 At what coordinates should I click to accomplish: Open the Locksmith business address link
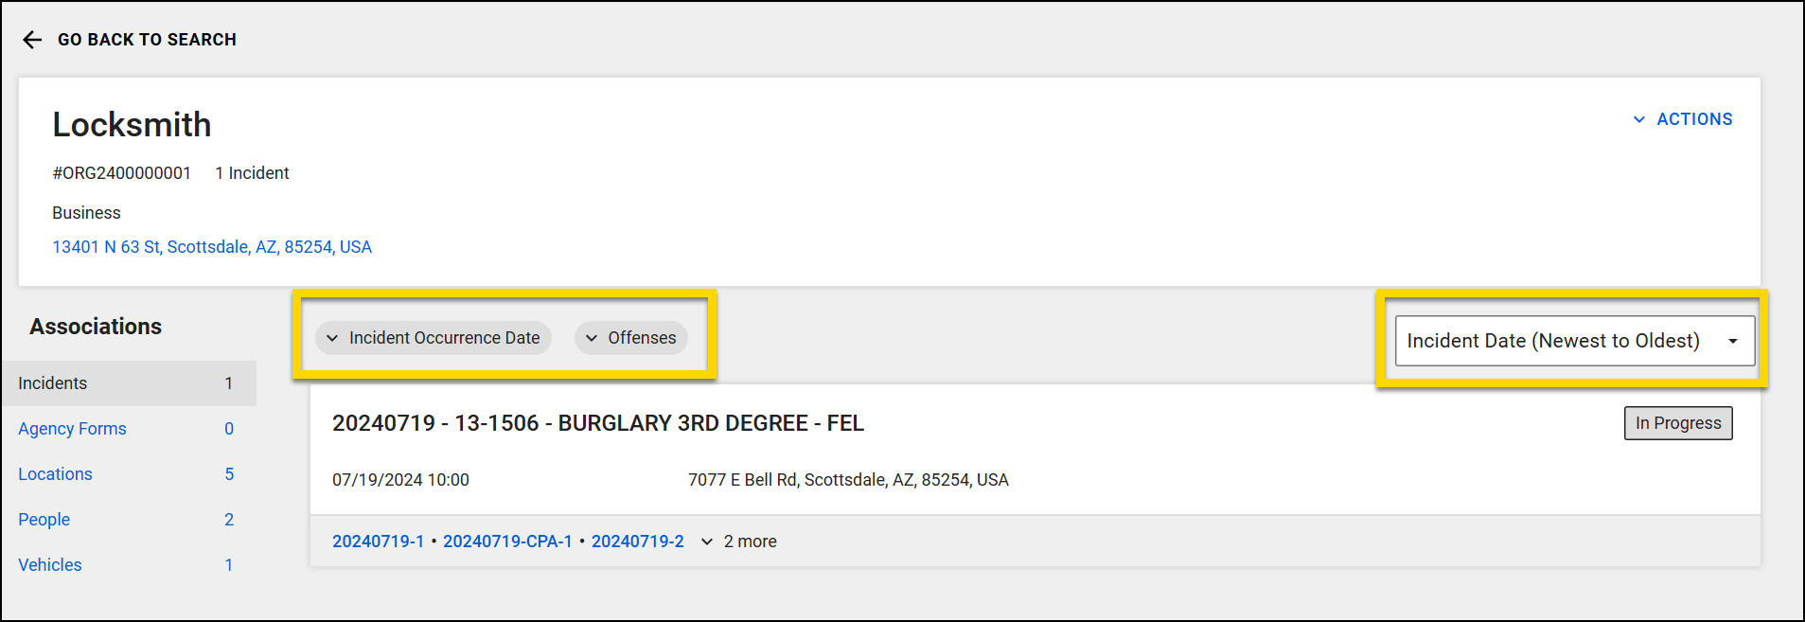[212, 247]
